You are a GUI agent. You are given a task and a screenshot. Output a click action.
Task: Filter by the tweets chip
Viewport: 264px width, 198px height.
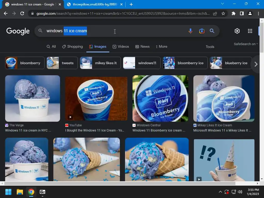point(62,63)
